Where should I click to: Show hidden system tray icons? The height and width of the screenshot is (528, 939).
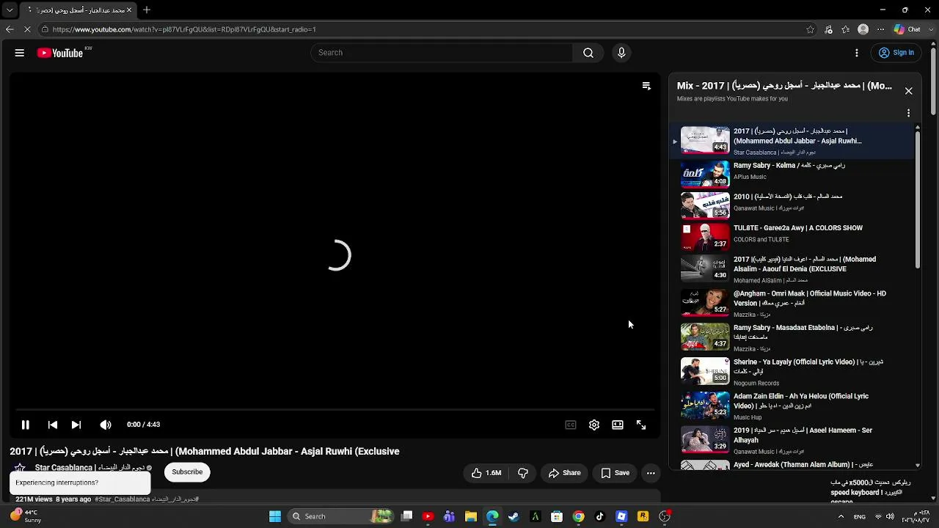pos(841,516)
